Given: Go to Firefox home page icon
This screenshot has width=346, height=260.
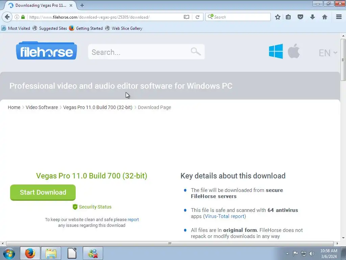Looking at the screenshot, I should pyautogui.click(x=325, y=17).
